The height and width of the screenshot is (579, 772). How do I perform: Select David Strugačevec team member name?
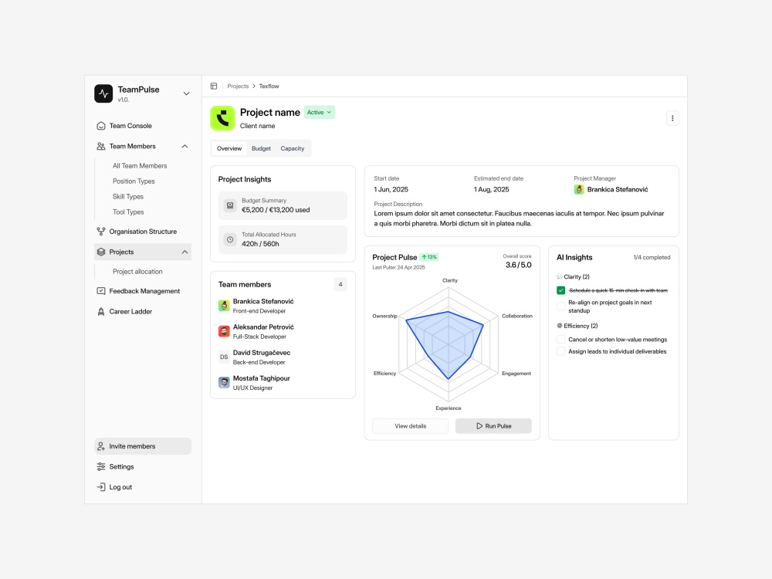[x=262, y=353]
